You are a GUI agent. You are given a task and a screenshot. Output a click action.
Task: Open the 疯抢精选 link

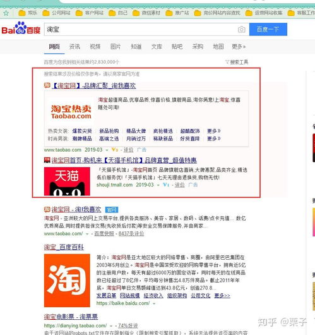[x=163, y=131]
